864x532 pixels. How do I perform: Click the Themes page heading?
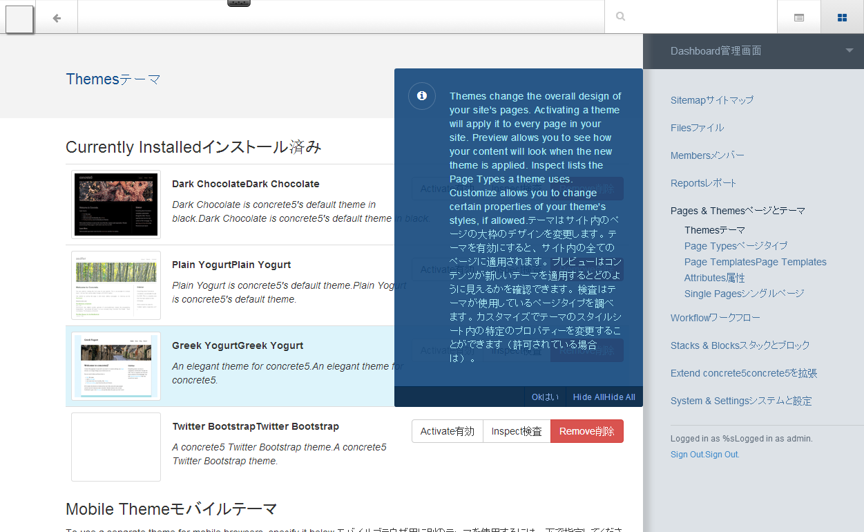(x=113, y=79)
